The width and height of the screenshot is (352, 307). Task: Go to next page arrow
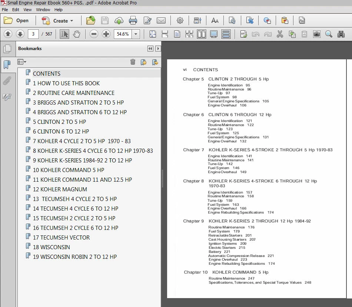point(20,34)
